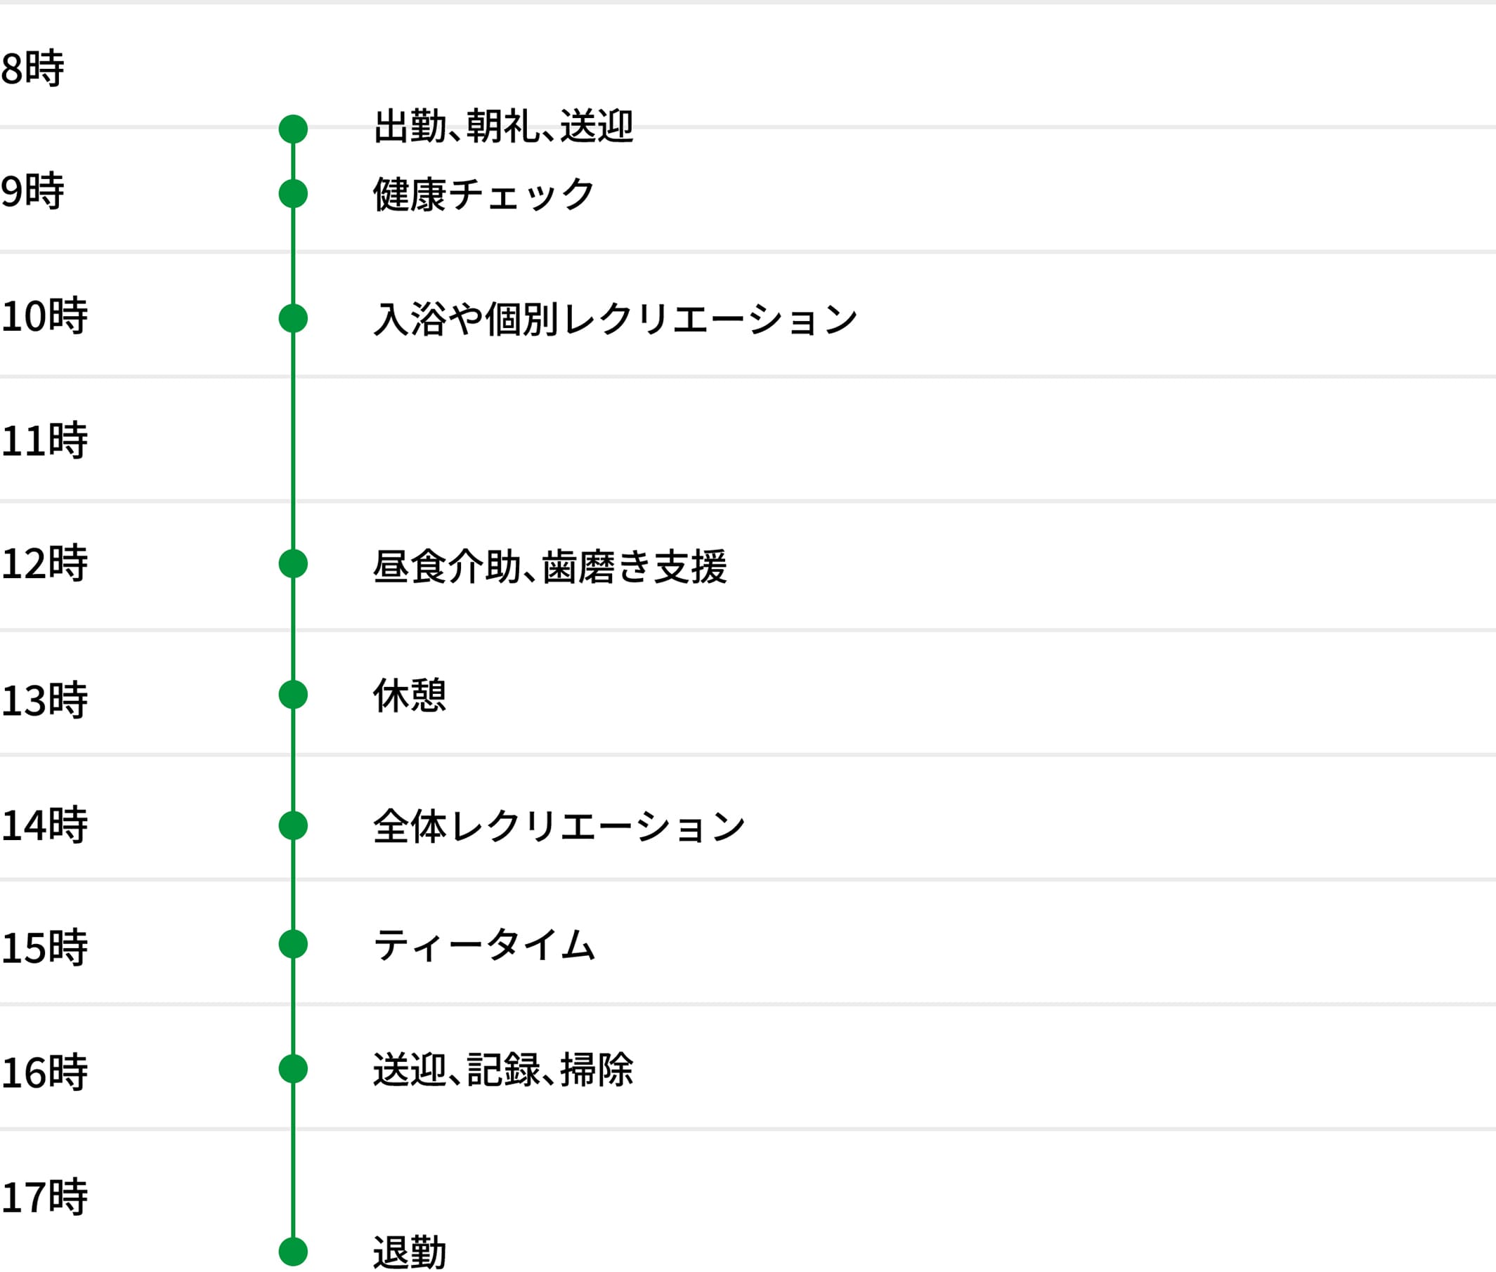Select the marker beside 送迎、記録、掃除
Screen dimensions: 1496x1272
(293, 1068)
